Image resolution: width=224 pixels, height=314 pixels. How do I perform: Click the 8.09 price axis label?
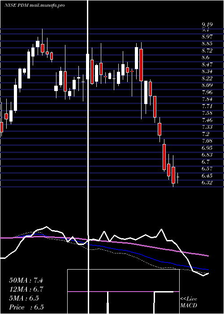pyautogui.click(x=207, y=85)
